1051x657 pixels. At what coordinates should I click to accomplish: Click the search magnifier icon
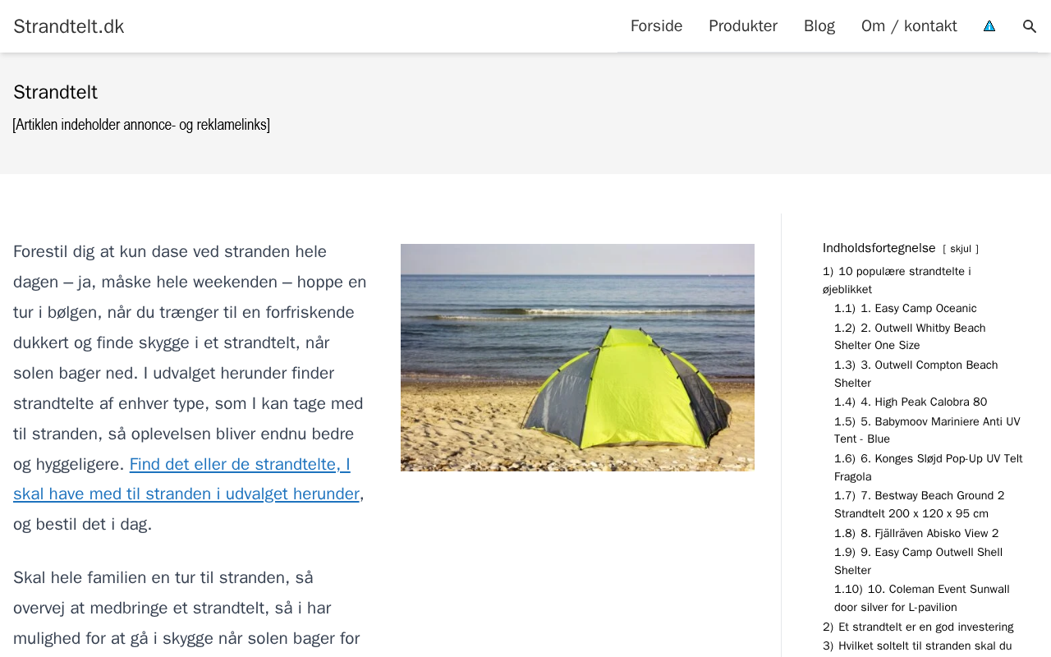1029,26
